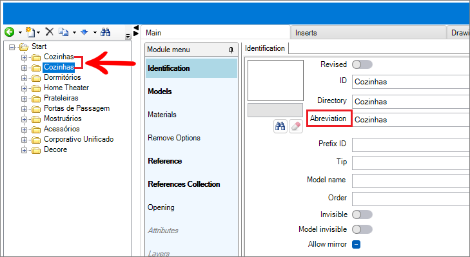This screenshot has width=470, height=257.
Task: Expand the Portas de Passagem folder
Action: coord(24,109)
